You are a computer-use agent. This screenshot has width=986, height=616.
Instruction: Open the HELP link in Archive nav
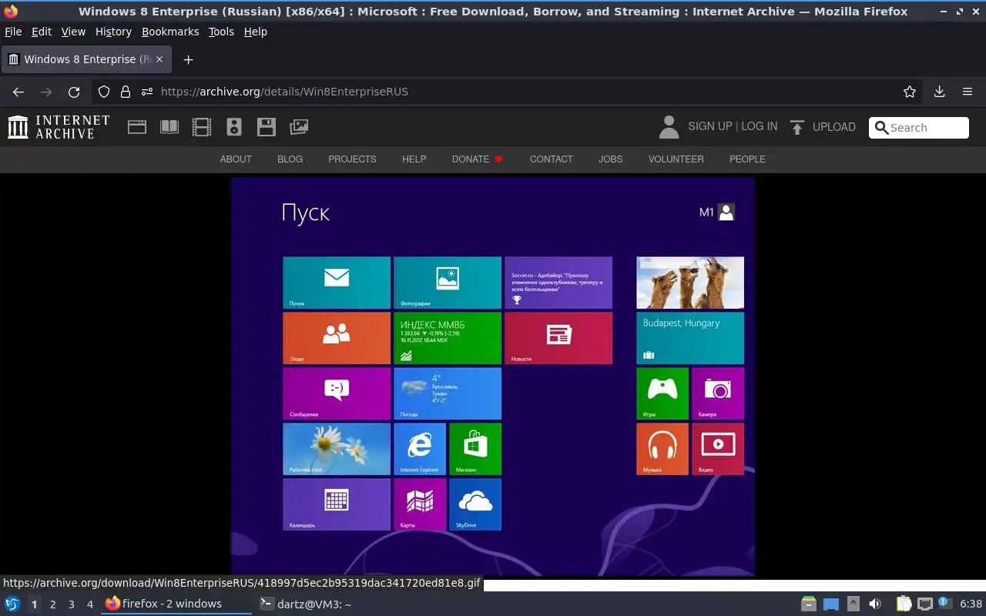(x=414, y=159)
